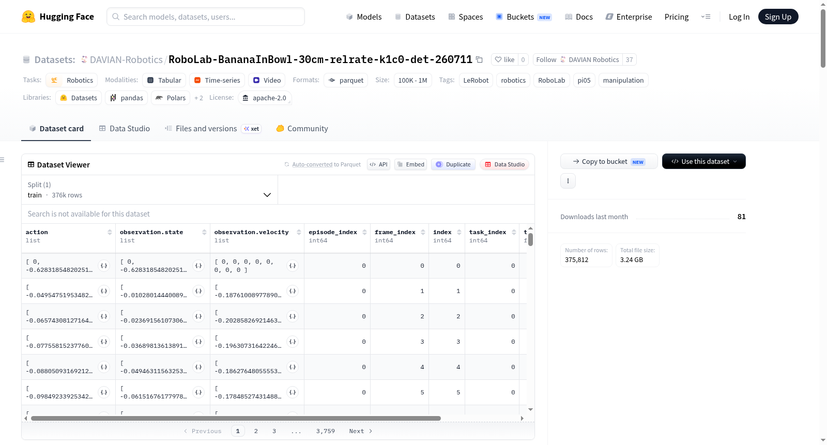Go to Datasets in top navigation

pyautogui.click(x=415, y=17)
